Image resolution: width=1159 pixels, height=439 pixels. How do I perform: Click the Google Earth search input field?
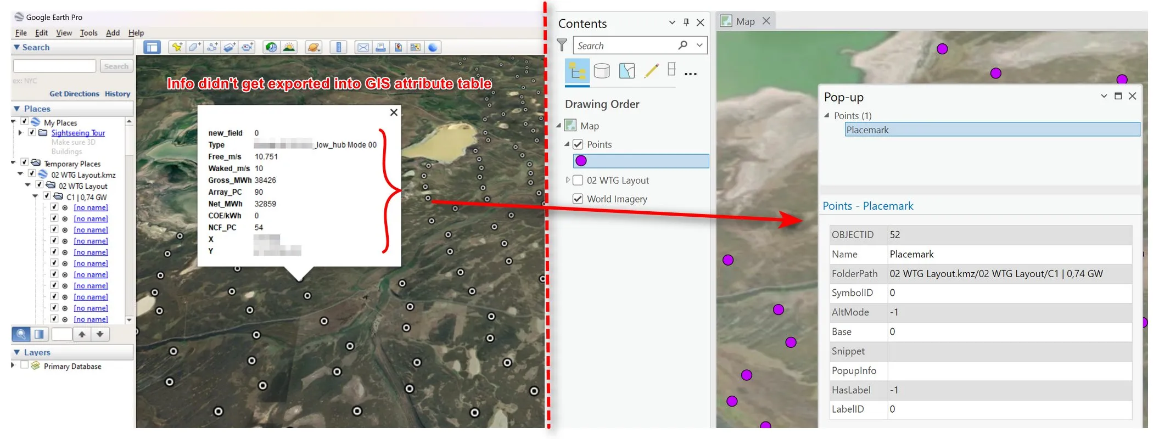click(x=54, y=66)
